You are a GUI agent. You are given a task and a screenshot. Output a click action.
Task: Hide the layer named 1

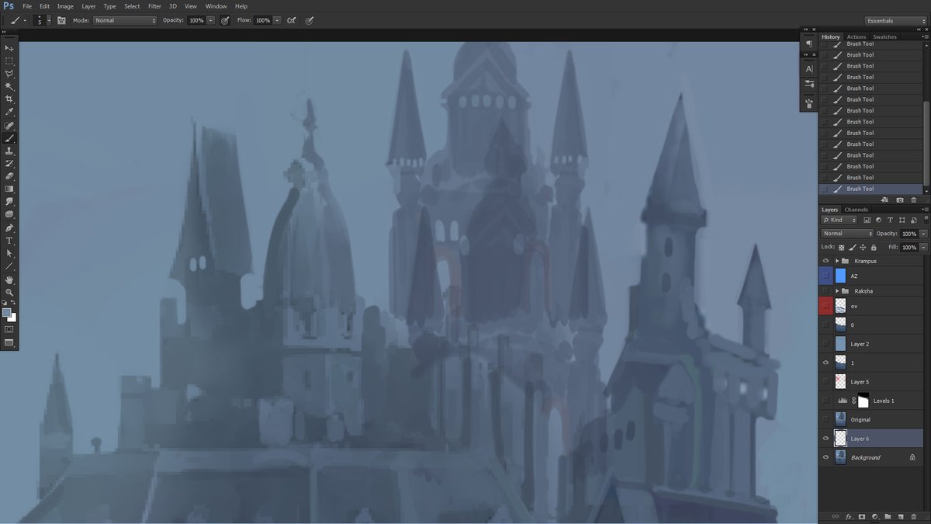tap(825, 363)
